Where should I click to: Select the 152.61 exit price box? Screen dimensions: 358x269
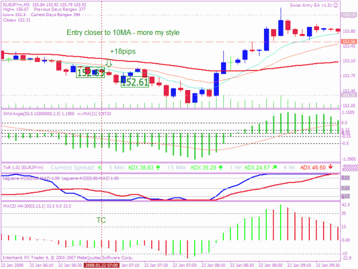pos(135,82)
